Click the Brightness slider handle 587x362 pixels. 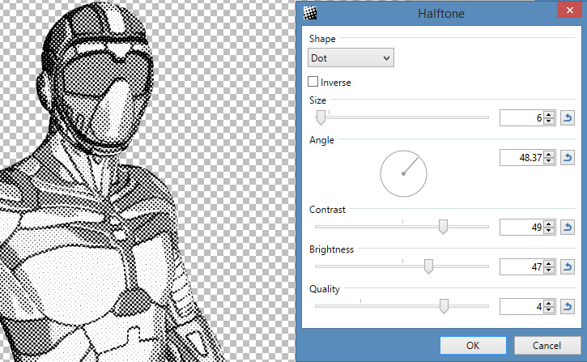pyautogui.click(x=428, y=266)
